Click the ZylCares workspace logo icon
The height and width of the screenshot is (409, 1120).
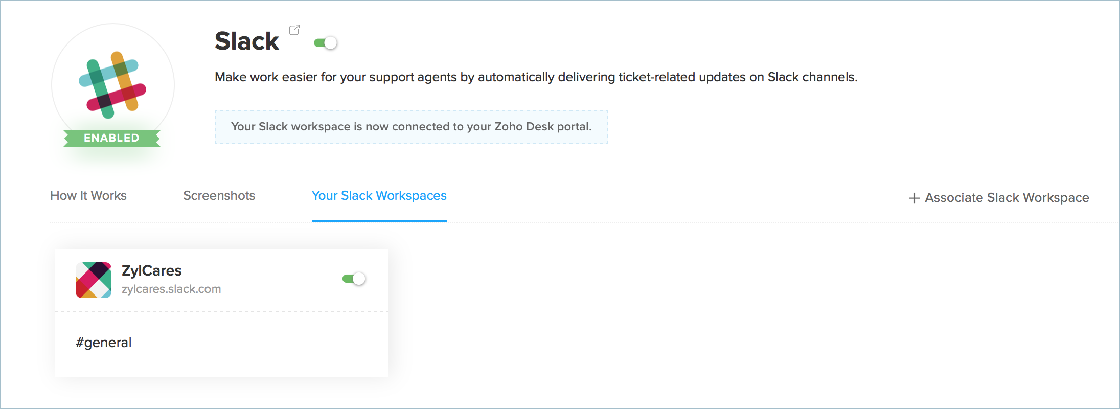coord(94,280)
